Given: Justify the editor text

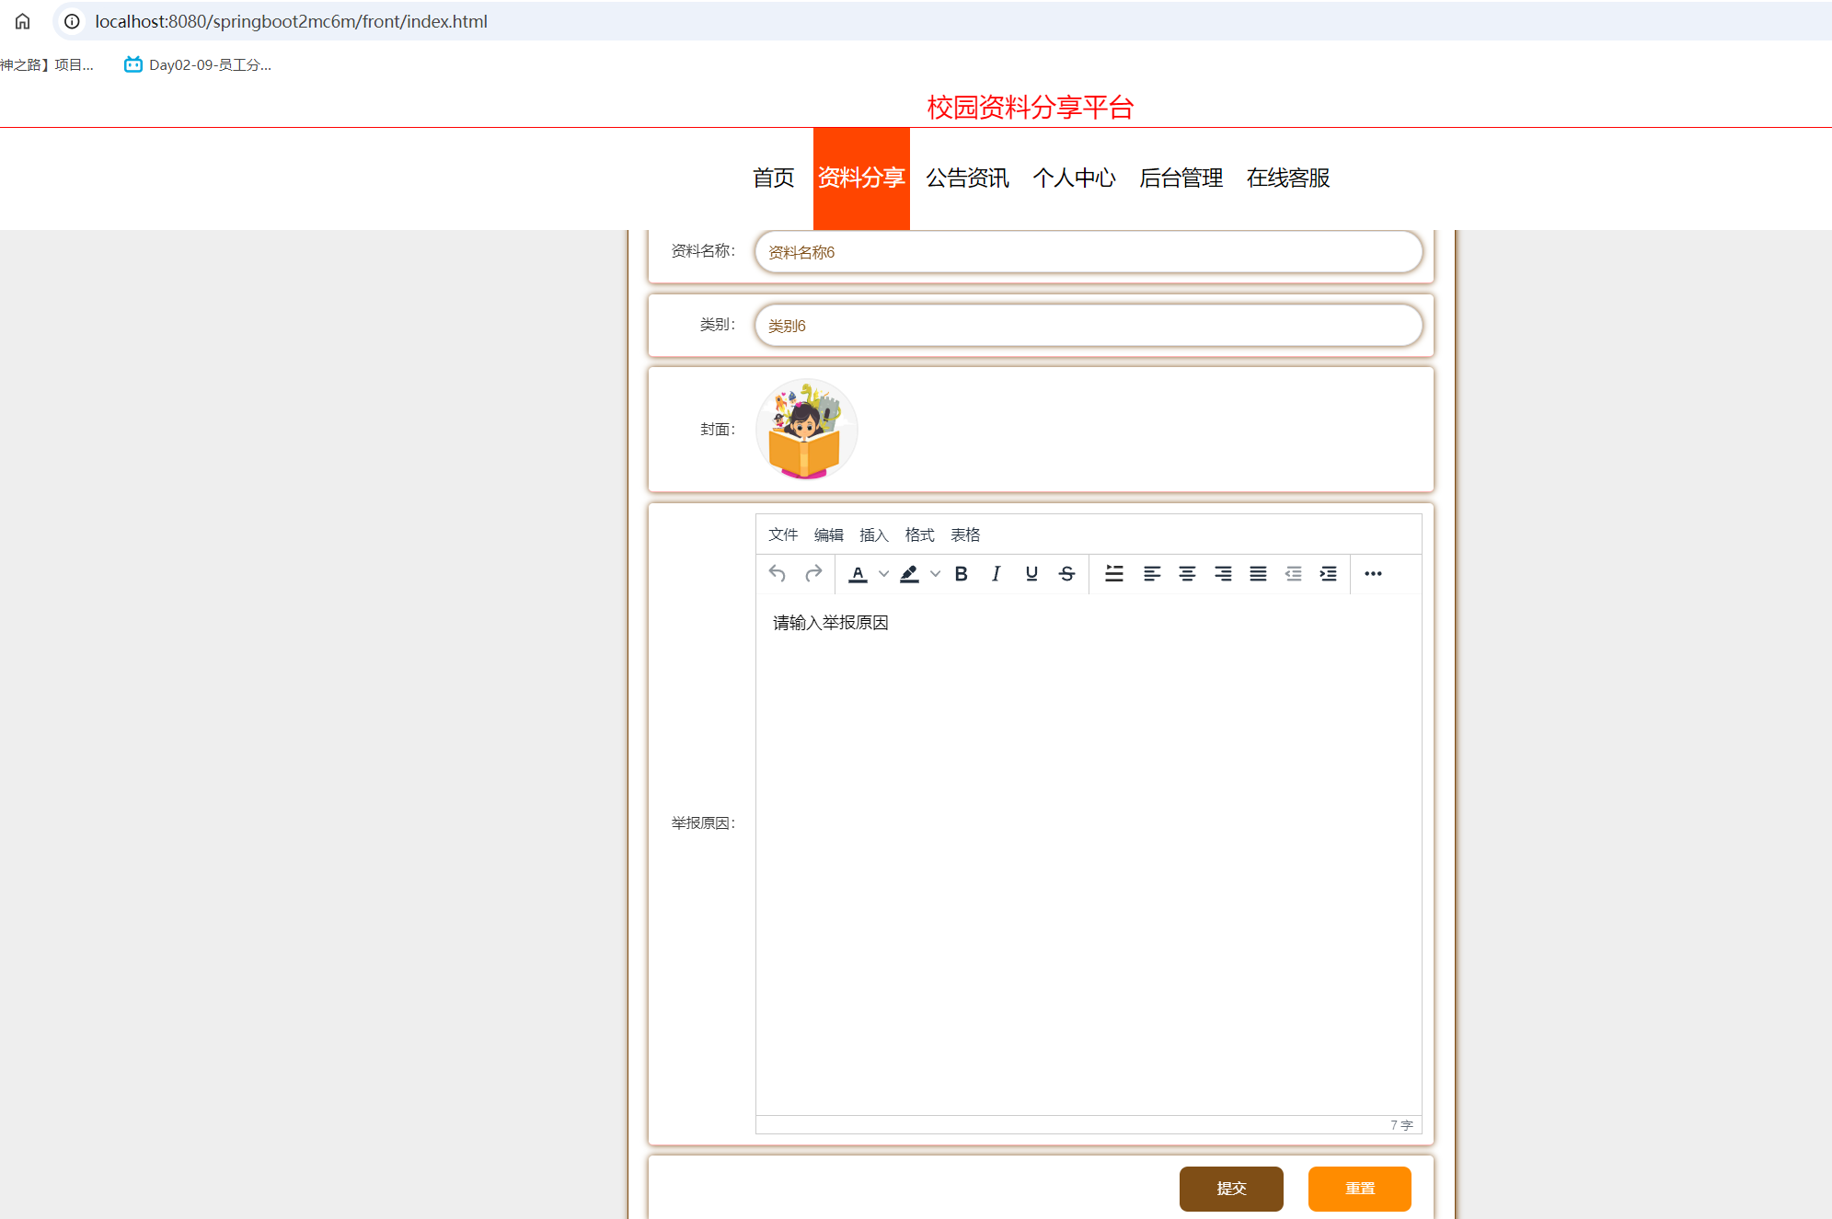Looking at the screenshot, I should (x=1258, y=574).
